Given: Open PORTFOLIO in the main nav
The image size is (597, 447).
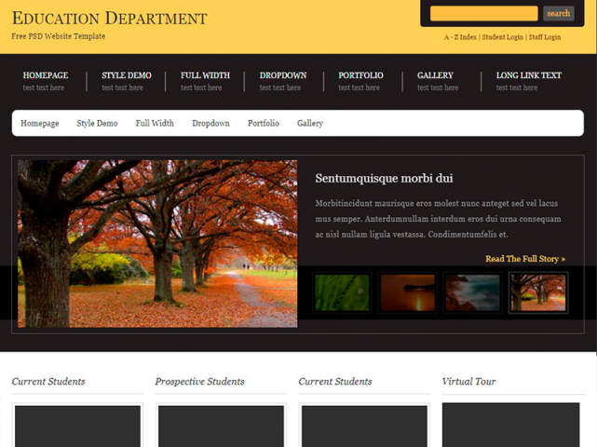Looking at the screenshot, I should coord(360,75).
